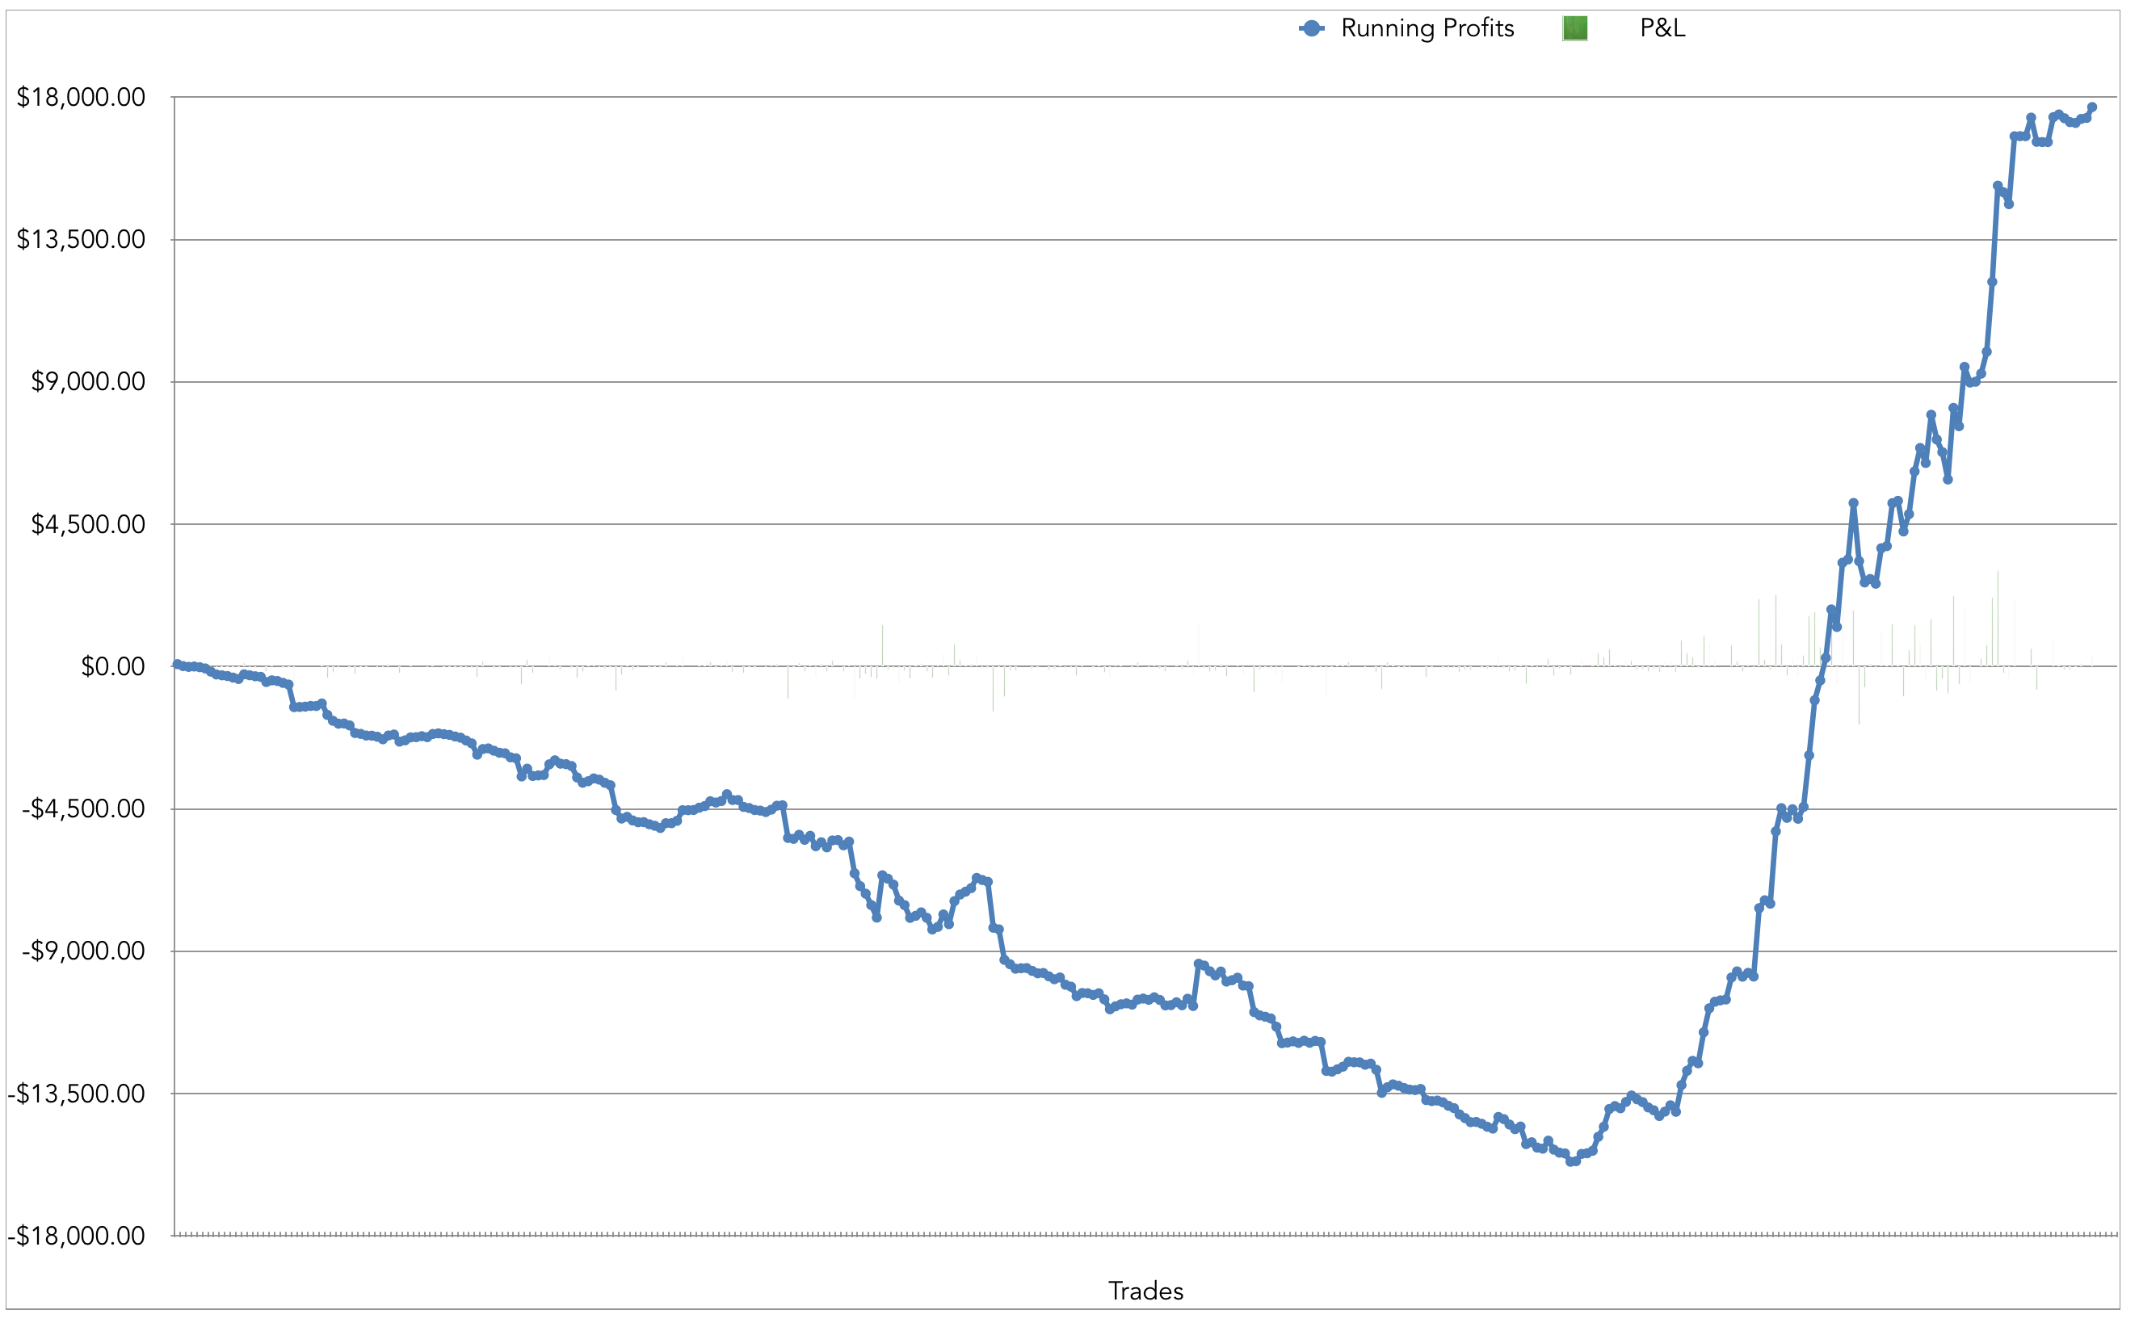Click the -$13,500.00 axis label
The image size is (2139, 1331).
click(x=78, y=1094)
